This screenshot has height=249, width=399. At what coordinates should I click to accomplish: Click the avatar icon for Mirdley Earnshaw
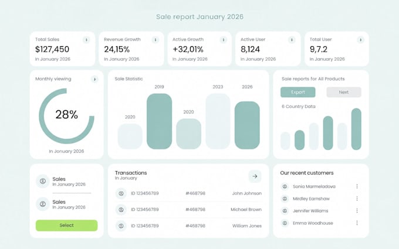[x=285, y=199]
